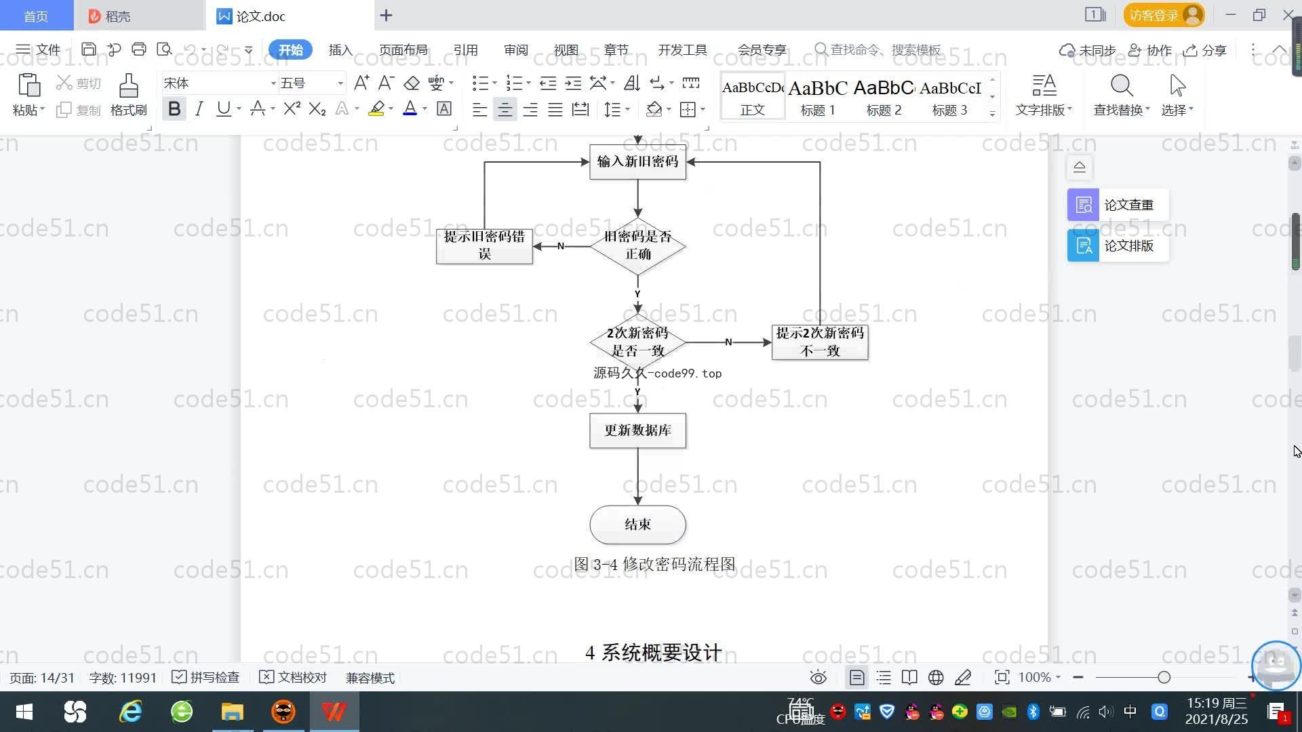Expand the line spacing dropdown
The image size is (1302, 732).
(x=627, y=109)
